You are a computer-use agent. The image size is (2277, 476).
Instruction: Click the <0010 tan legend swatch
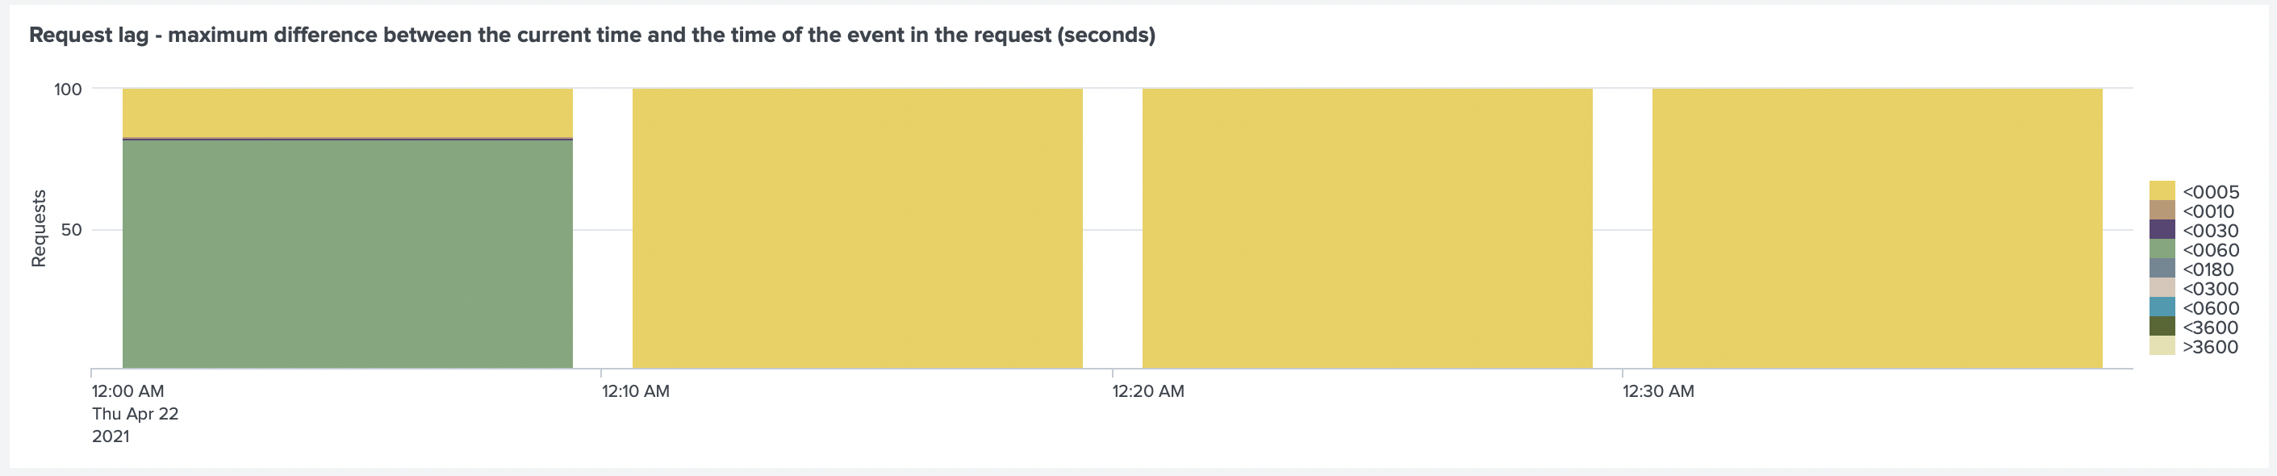(2162, 211)
